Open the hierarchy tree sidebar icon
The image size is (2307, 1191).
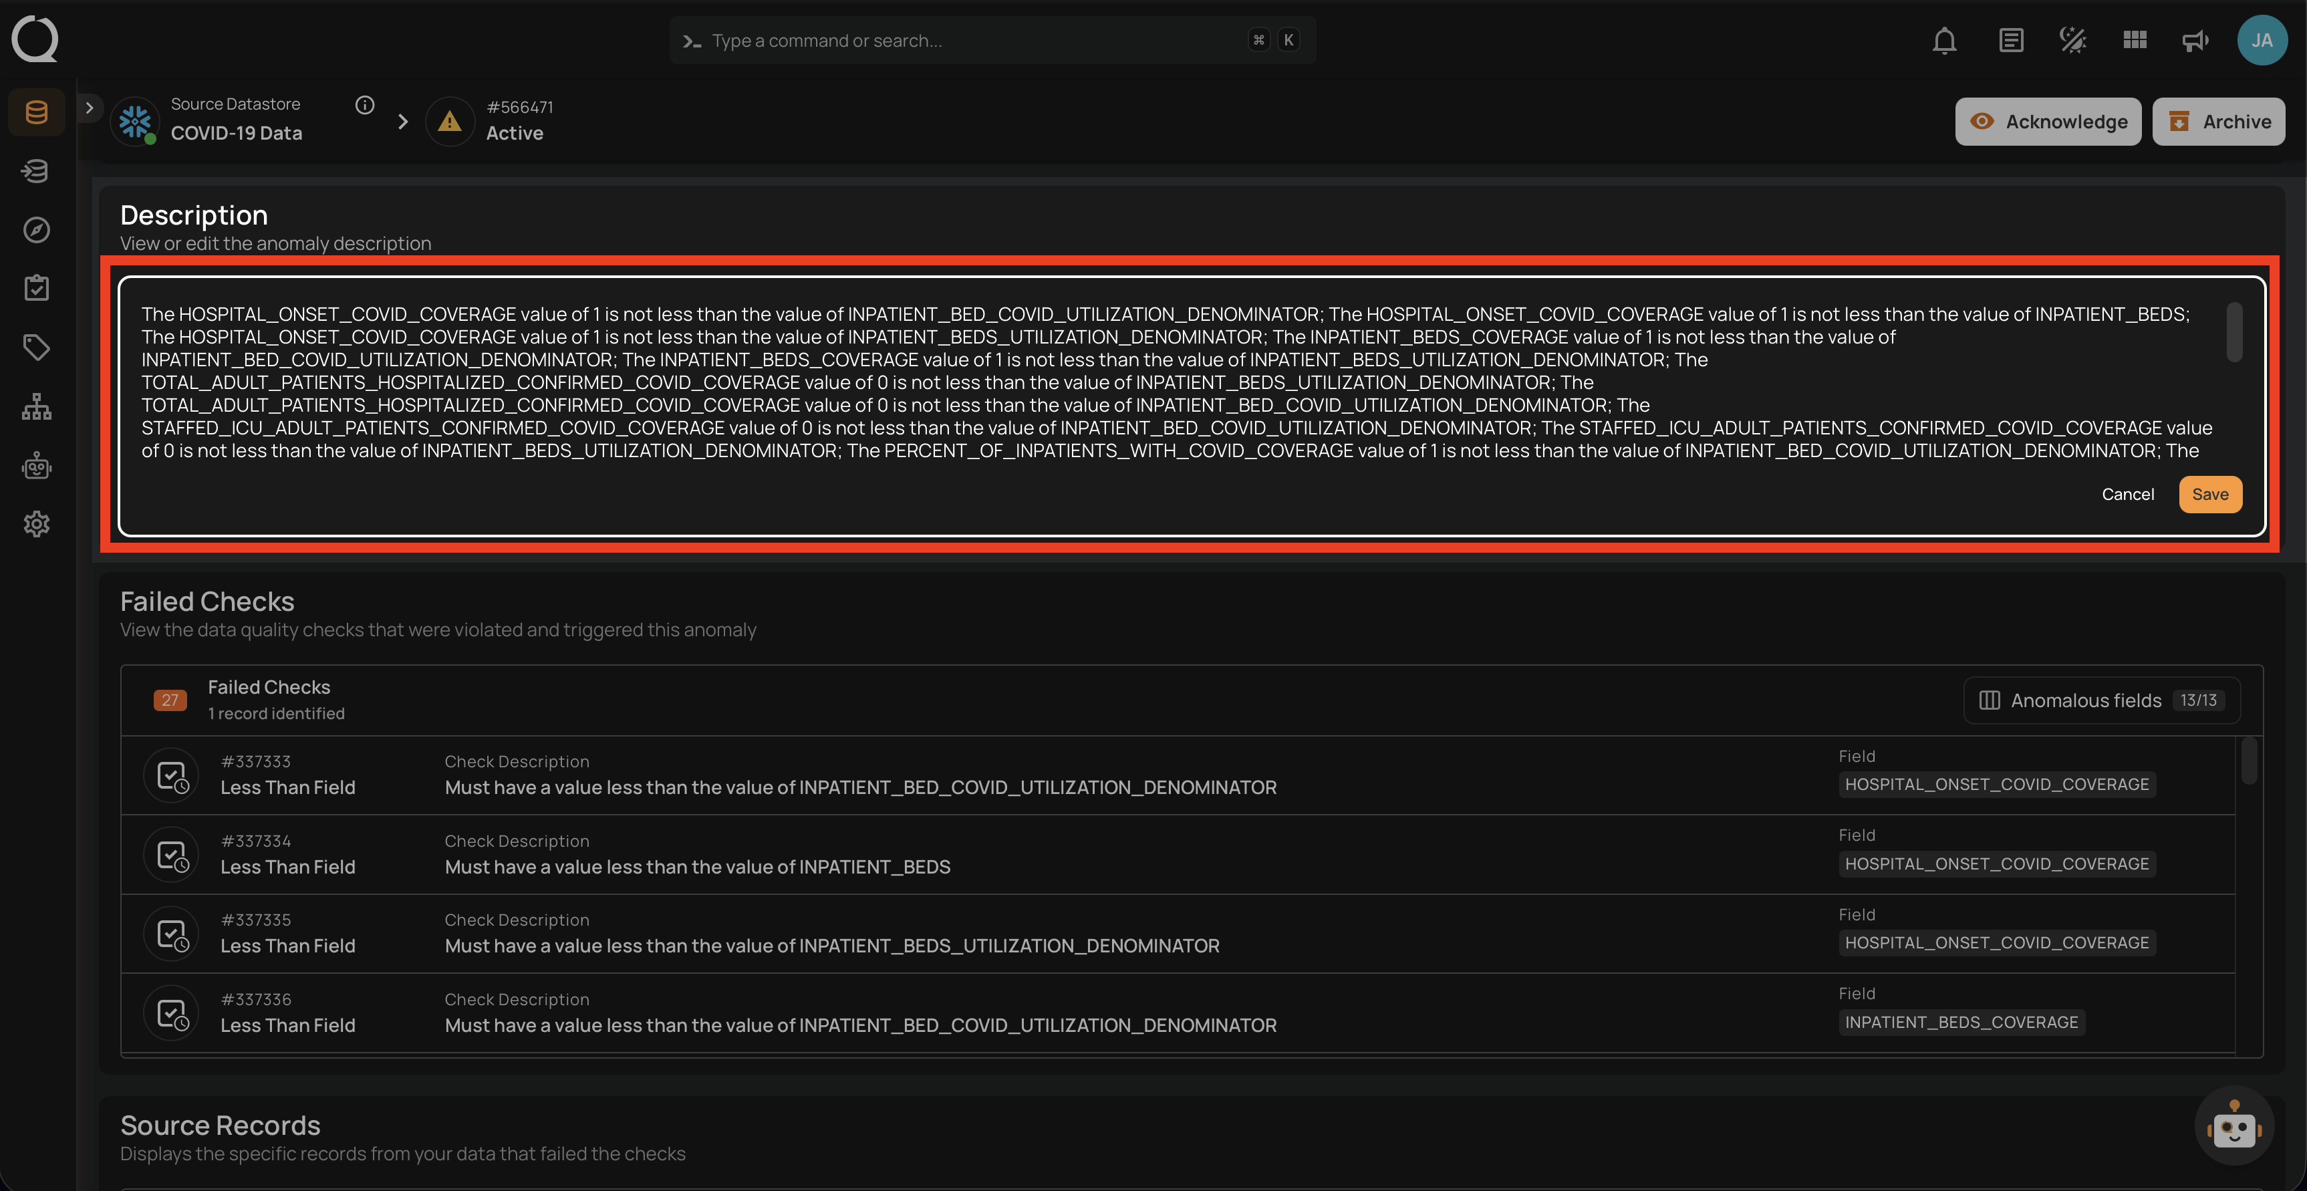click(37, 406)
